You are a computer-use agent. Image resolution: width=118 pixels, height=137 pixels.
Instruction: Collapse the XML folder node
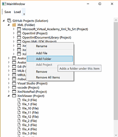click(x=9, y=25)
